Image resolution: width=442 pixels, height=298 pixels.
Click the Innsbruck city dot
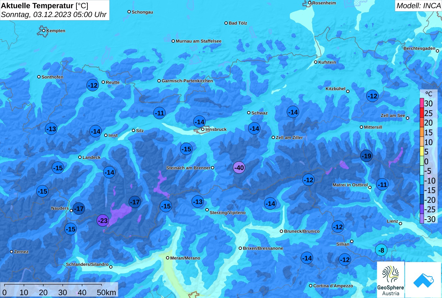[203, 129]
